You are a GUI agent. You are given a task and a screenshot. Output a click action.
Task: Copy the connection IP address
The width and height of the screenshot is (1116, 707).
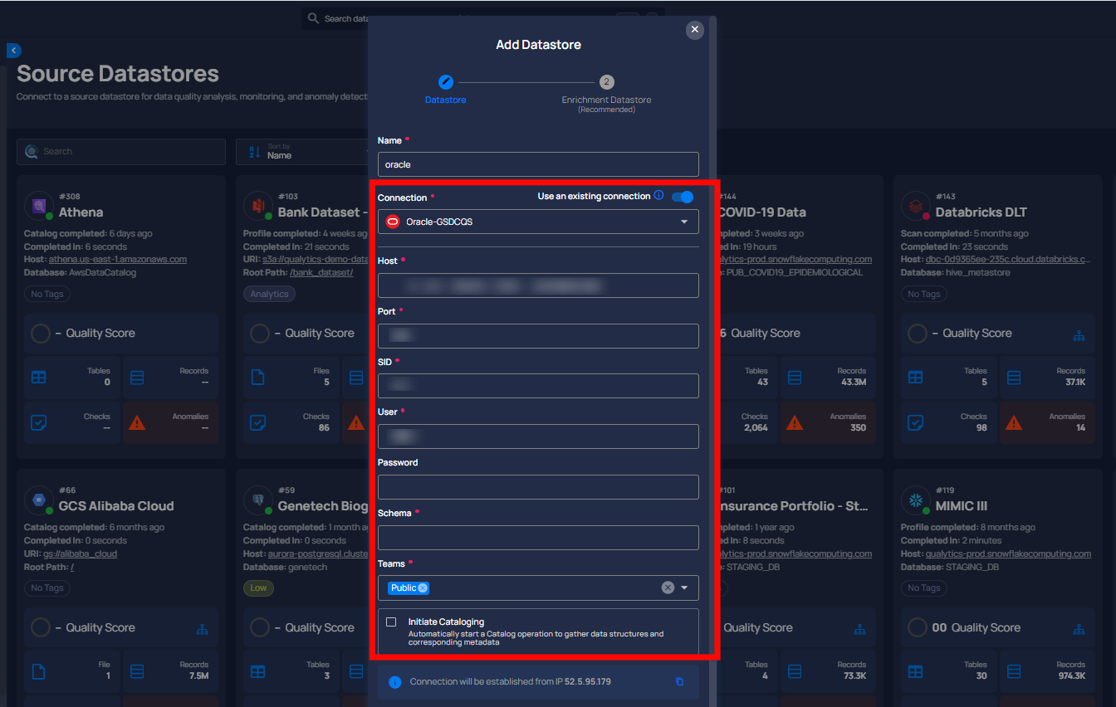coord(679,681)
